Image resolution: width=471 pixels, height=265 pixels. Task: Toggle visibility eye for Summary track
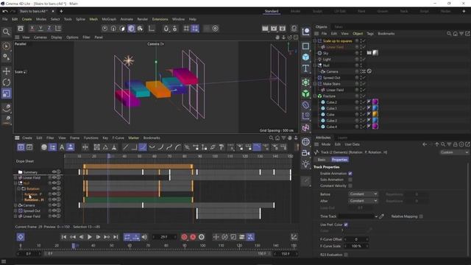coord(54,172)
